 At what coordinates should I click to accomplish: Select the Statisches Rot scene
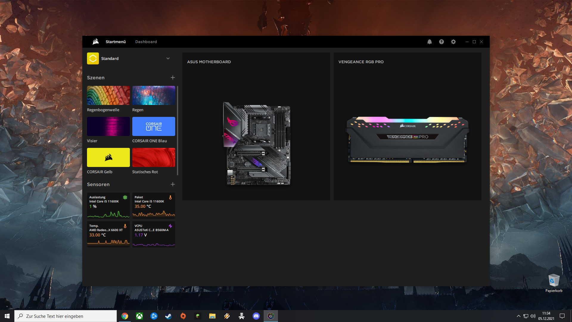coord(154,157)
